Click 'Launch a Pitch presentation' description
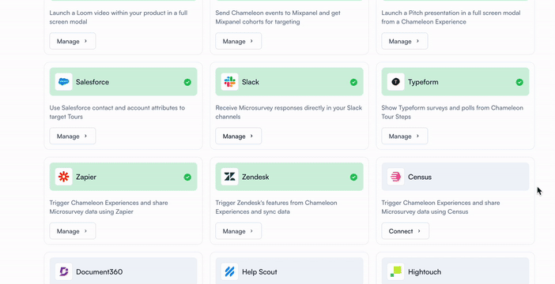The height and width of the screenshot is (284, 555). (451, 17)
